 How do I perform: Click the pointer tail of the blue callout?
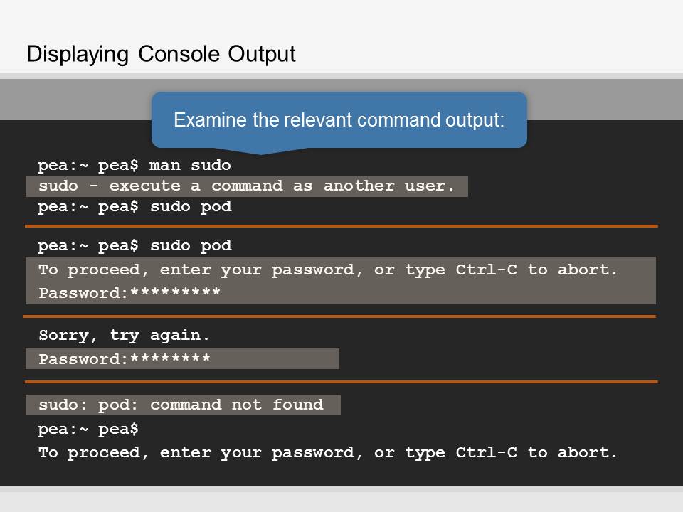pyautogui.click(x=261, y=151)
